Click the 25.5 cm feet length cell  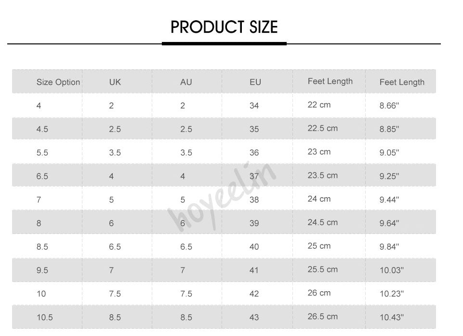(322, 269)
